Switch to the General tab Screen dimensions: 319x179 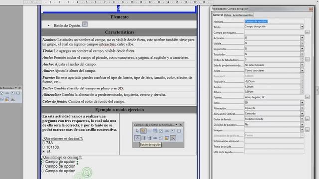click(218, 15)
